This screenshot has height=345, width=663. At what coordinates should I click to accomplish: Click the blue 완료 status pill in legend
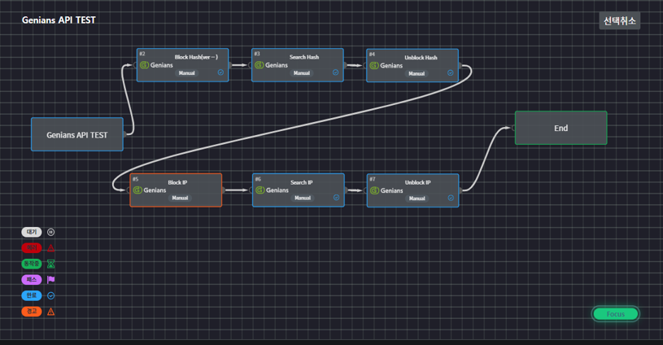[31, 295]
